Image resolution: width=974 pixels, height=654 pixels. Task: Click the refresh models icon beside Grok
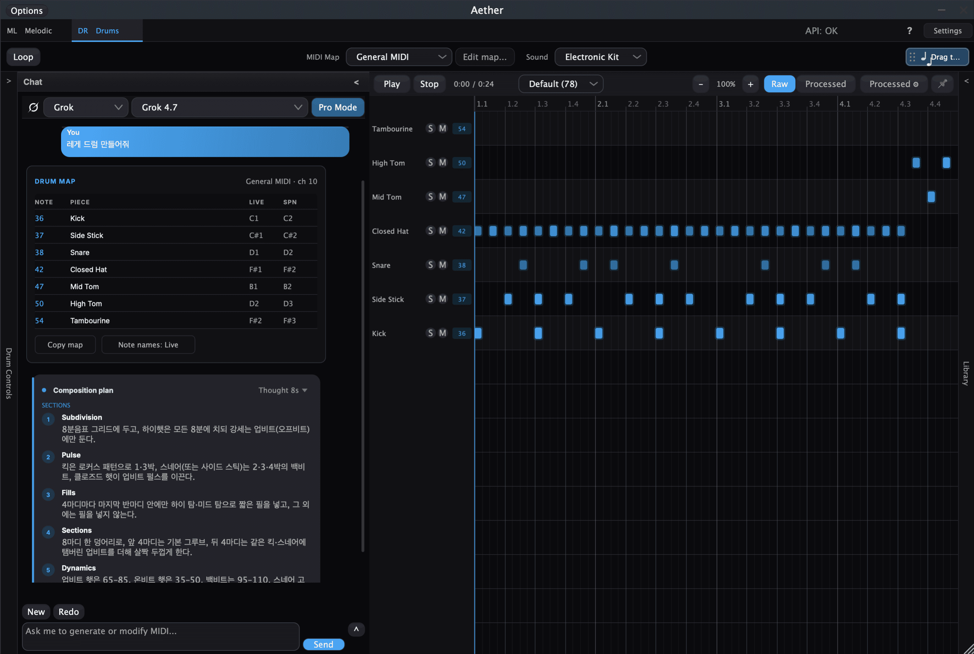tap(33, 108)
